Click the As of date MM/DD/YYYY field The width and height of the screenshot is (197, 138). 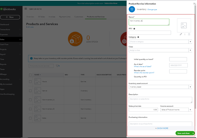[x=178, y=65]
